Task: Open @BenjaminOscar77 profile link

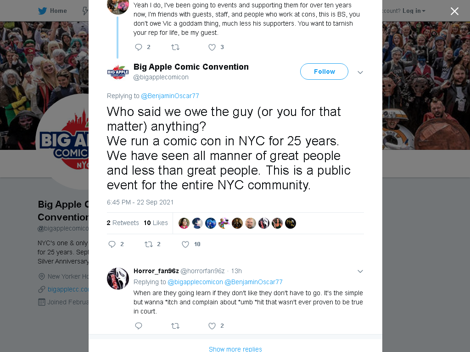Action: pyautogui.click(x=170, y=96)
